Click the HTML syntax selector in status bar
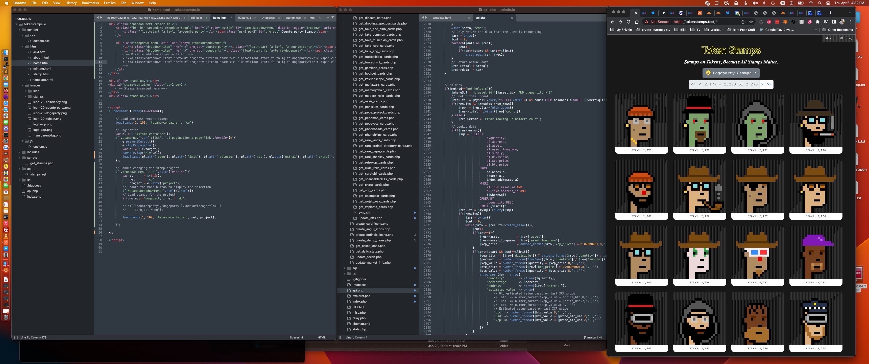This screenshot has width=869, height=364. 322,337
